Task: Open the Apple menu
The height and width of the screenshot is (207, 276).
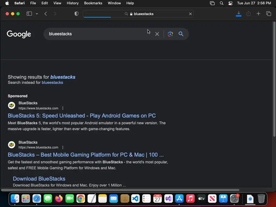Action: coord(7,3)
